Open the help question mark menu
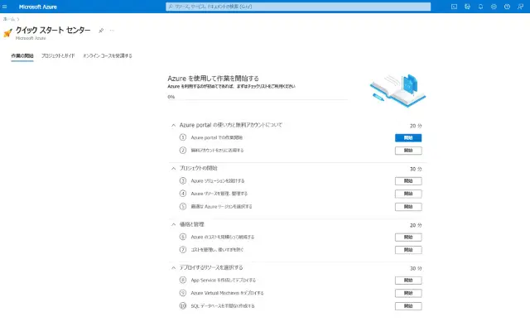530x331 pixels. coord(507,7)
